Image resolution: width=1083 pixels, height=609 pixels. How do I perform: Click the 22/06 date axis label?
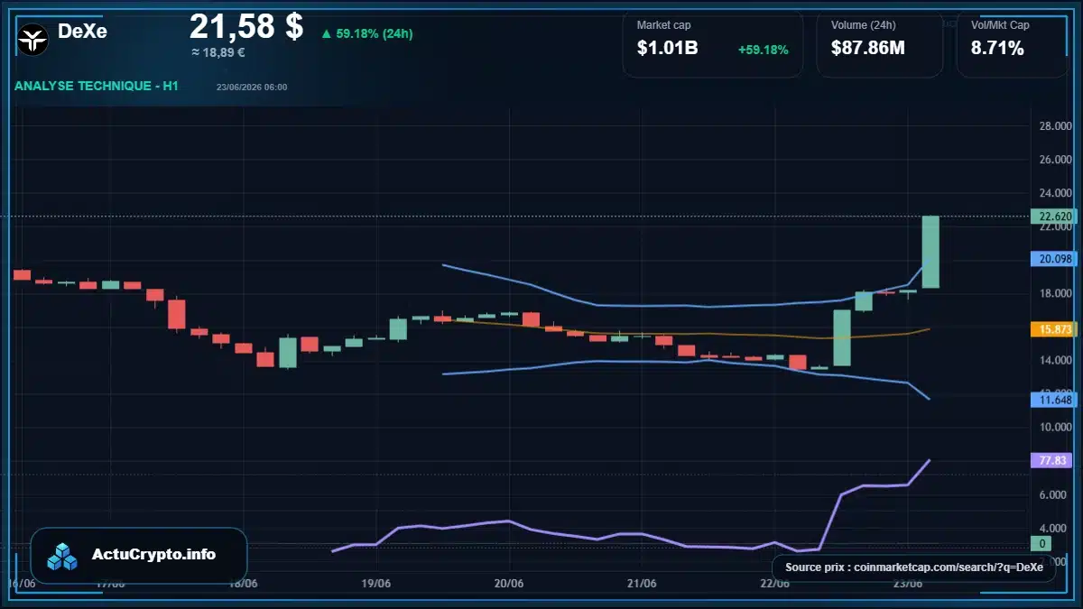click(774, 584)
